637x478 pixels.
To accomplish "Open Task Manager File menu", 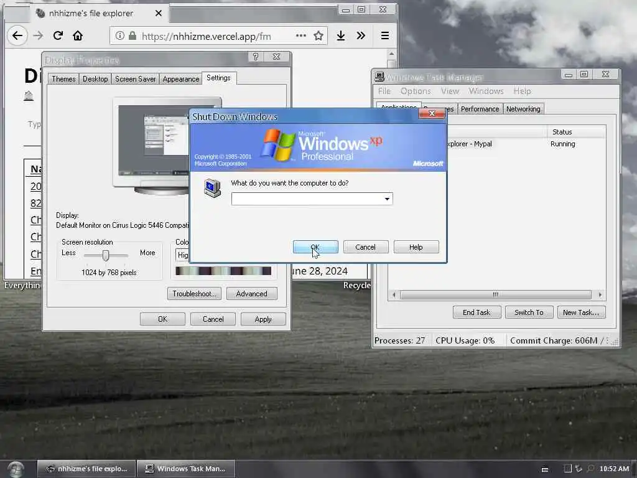I will pyautogui.click(x=384, y=91).
